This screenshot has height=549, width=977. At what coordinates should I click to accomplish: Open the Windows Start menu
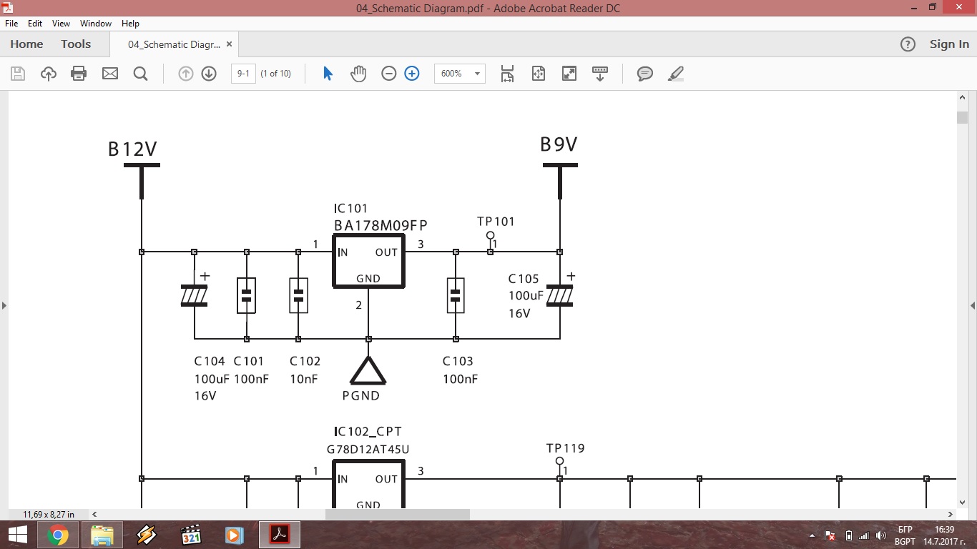point(18,535)
